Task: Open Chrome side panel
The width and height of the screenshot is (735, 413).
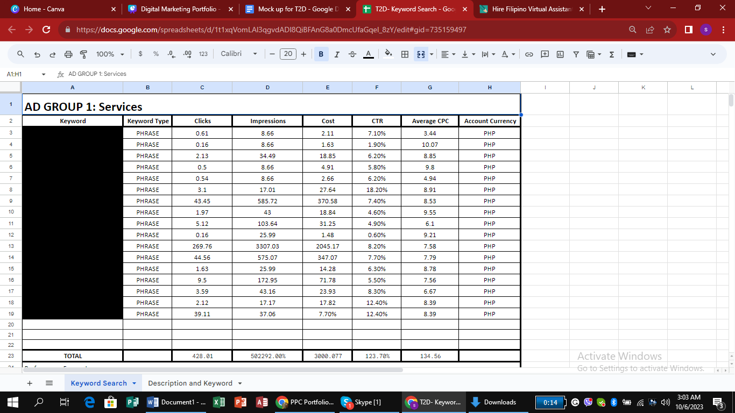Action: click(689, 30)
